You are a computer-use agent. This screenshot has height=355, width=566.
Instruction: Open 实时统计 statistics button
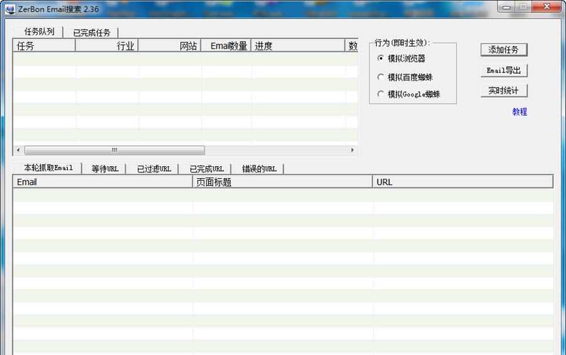pyautogui.click(x=504, y=91)
